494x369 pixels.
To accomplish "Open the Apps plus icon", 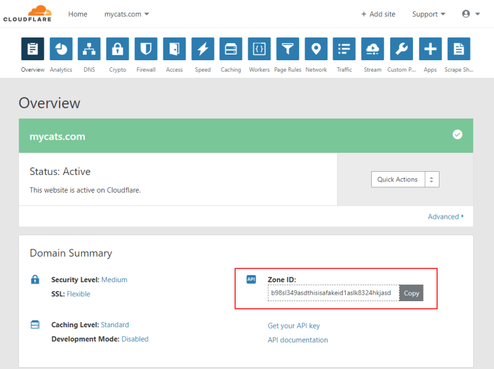I will (x=431, y=49).
